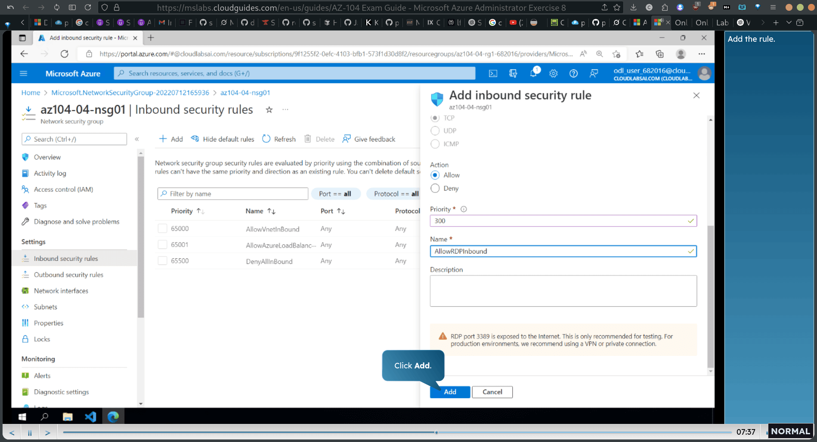Open the Port == all filter
This screenshot has width=817, height=442.
point(335,194)
